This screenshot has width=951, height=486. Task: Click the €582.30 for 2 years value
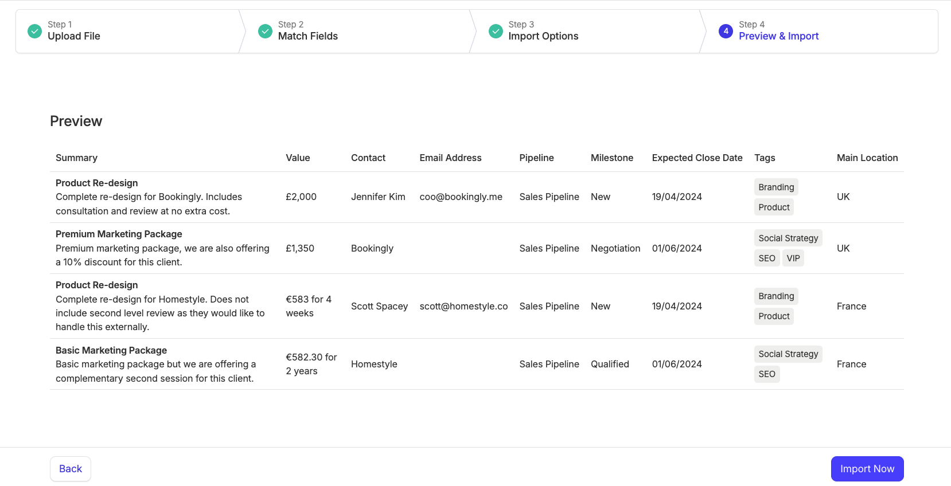[311, 364]
